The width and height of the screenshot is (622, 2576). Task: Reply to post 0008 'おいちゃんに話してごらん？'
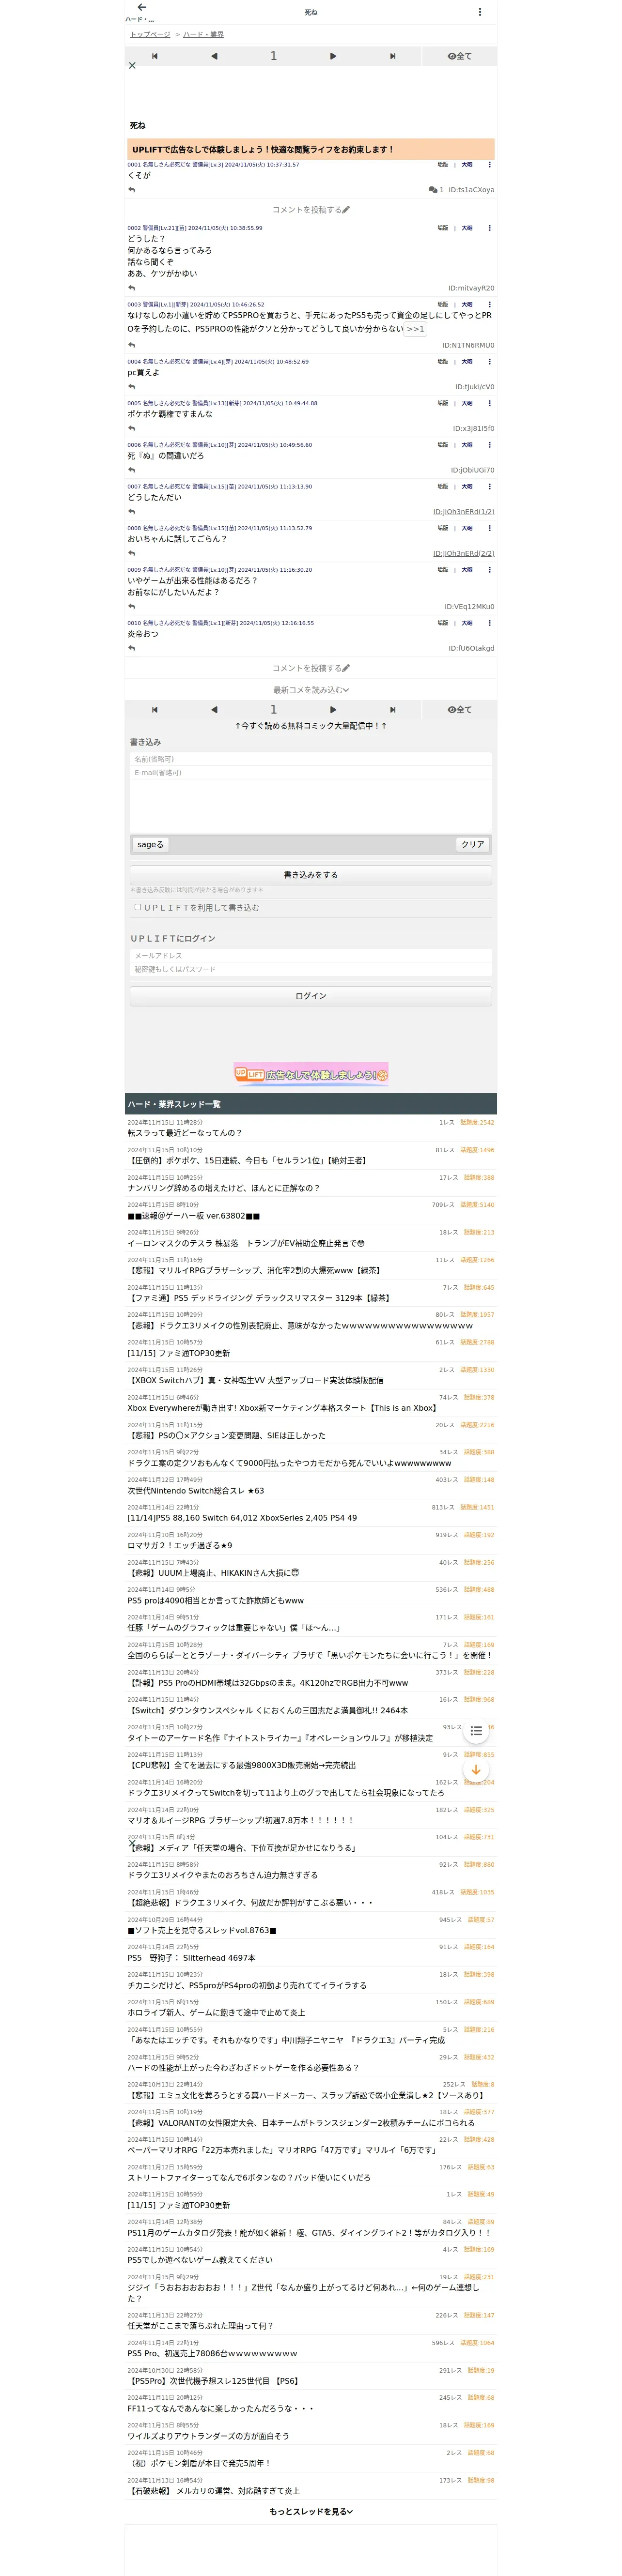point(131,553)
